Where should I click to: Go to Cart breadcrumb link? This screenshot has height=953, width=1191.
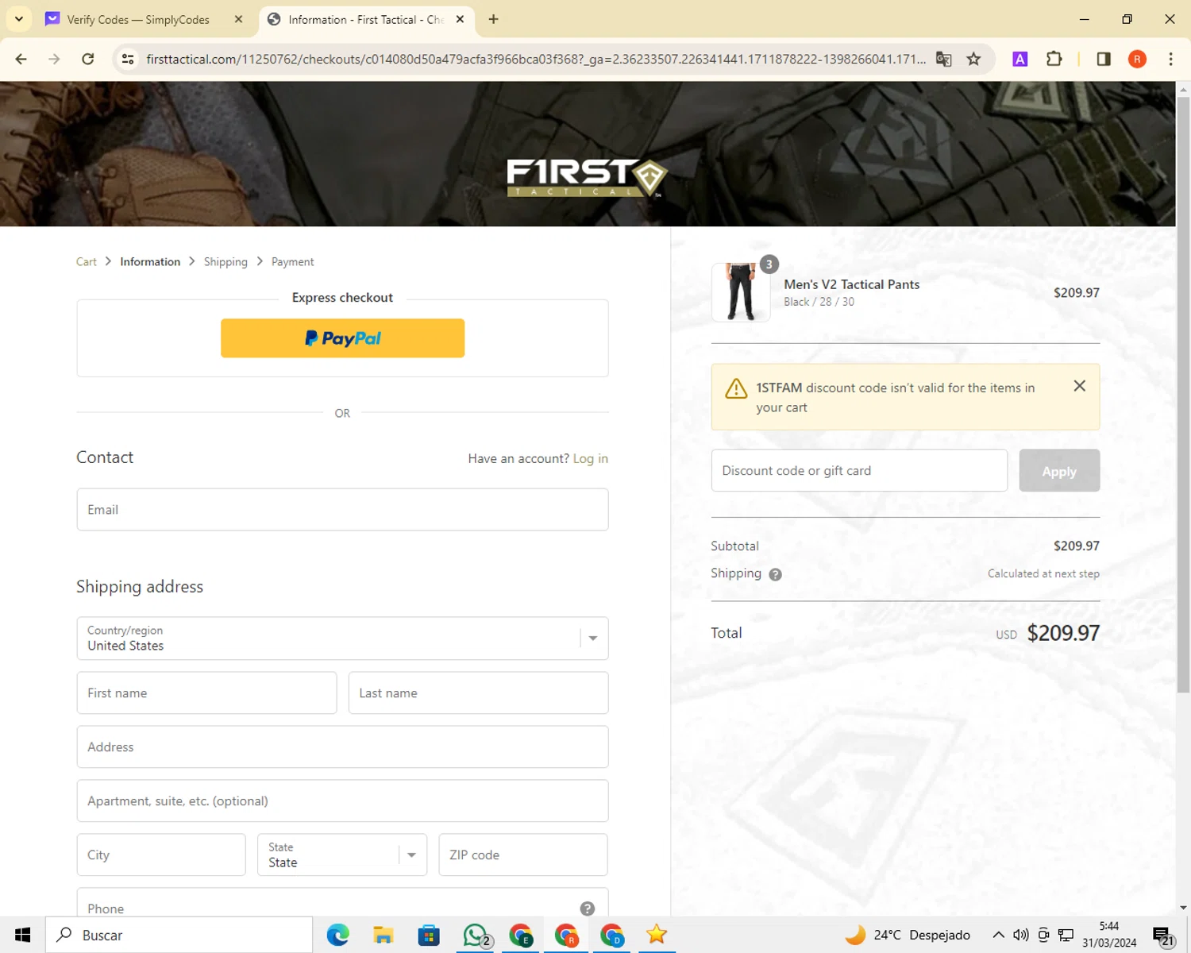click(x=86, y=262)
